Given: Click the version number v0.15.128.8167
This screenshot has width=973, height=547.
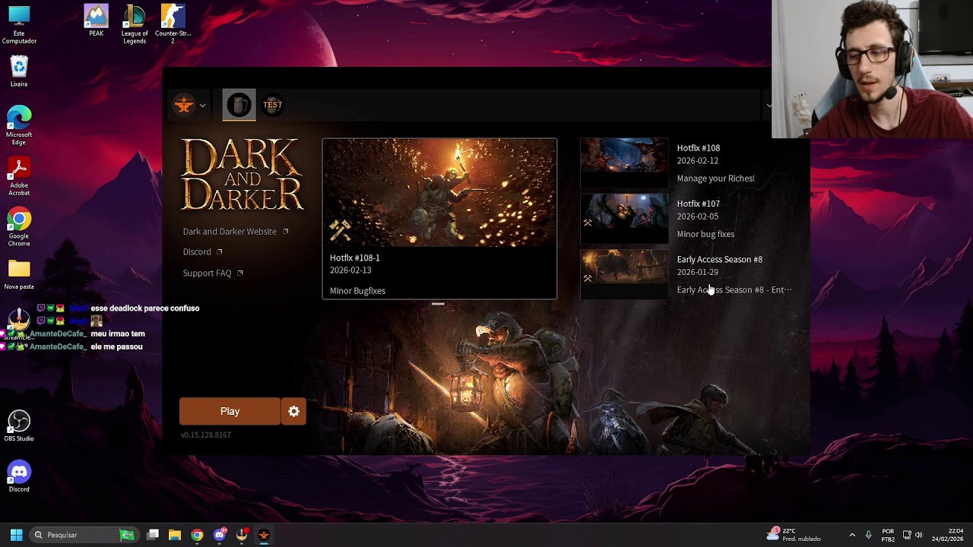Looking at the screenshot, I should tap(206, 435).
